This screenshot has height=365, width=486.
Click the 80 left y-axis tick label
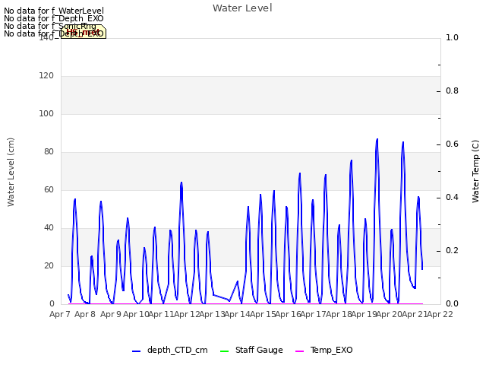[x=49, y=152]
